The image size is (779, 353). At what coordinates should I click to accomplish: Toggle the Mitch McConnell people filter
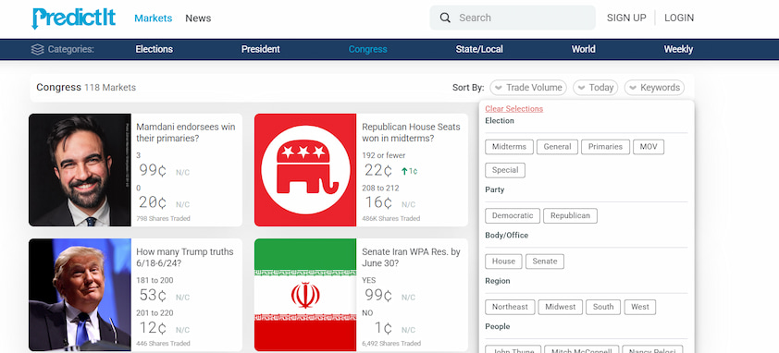tap(582, 349)
